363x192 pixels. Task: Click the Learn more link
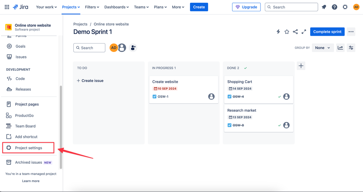tap(31, 181)
